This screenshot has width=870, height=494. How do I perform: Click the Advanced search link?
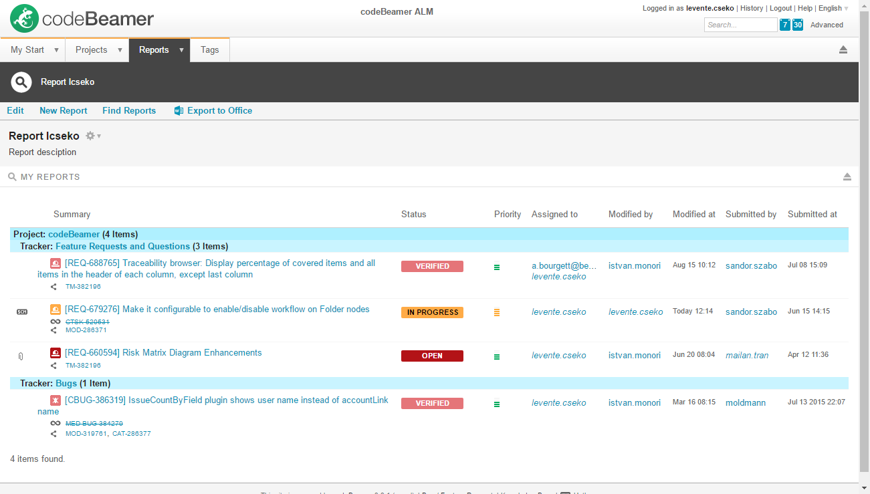827,25
